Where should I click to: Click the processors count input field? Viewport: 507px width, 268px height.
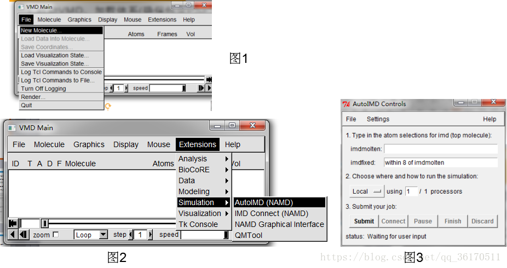click(411, 191)
